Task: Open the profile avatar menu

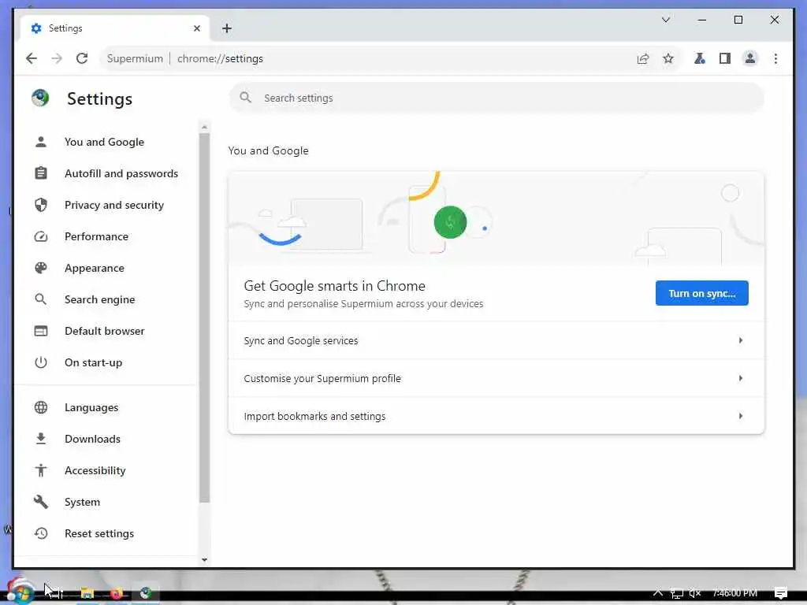Action: [750, 58]
